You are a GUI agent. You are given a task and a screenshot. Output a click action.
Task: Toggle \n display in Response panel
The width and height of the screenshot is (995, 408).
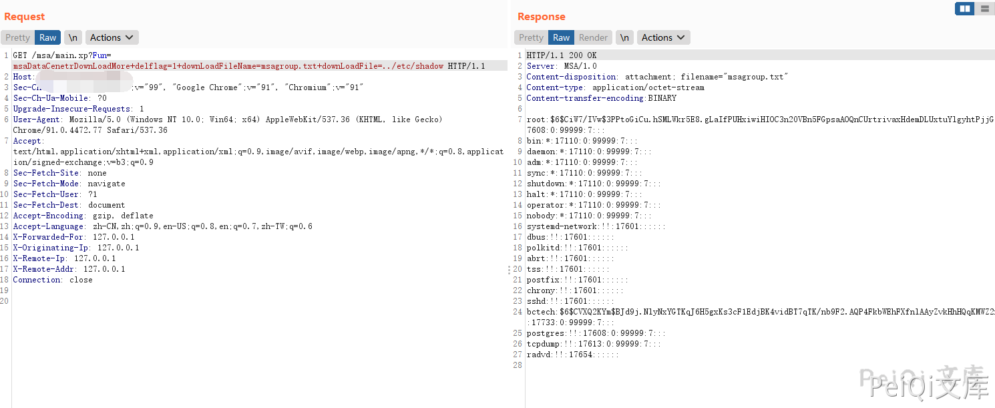(624, 37)
